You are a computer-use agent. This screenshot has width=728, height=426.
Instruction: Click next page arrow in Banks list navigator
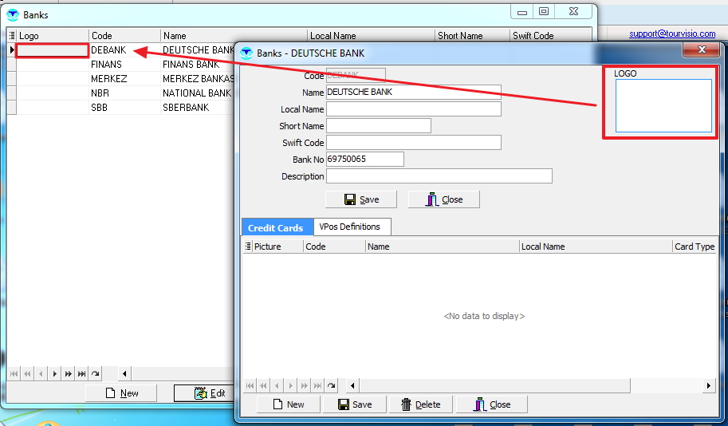pyautogui.click(x=69, y=373)
